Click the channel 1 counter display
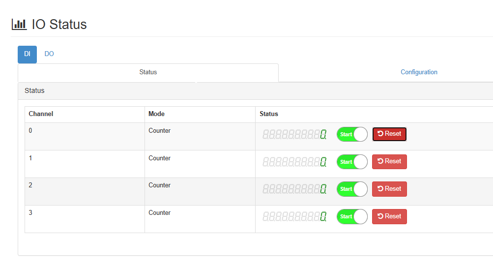The width and height of the screenshot is (493, 268). pos(294,162)
